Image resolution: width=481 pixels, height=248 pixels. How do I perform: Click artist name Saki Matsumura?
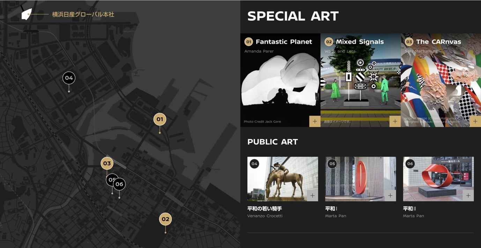[421, 51]
